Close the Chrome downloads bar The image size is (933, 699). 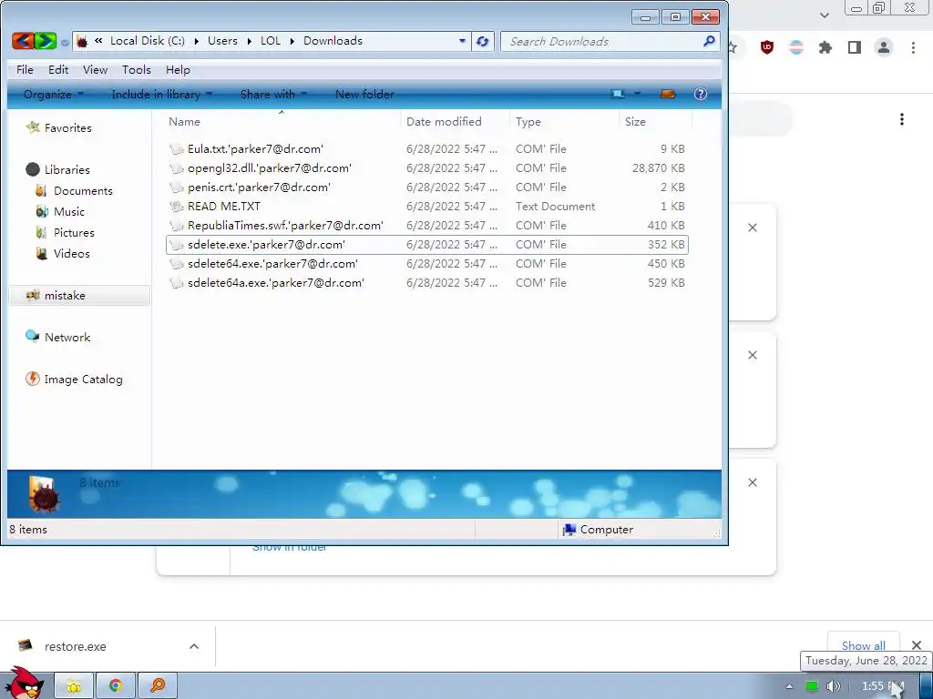point(917,645)
